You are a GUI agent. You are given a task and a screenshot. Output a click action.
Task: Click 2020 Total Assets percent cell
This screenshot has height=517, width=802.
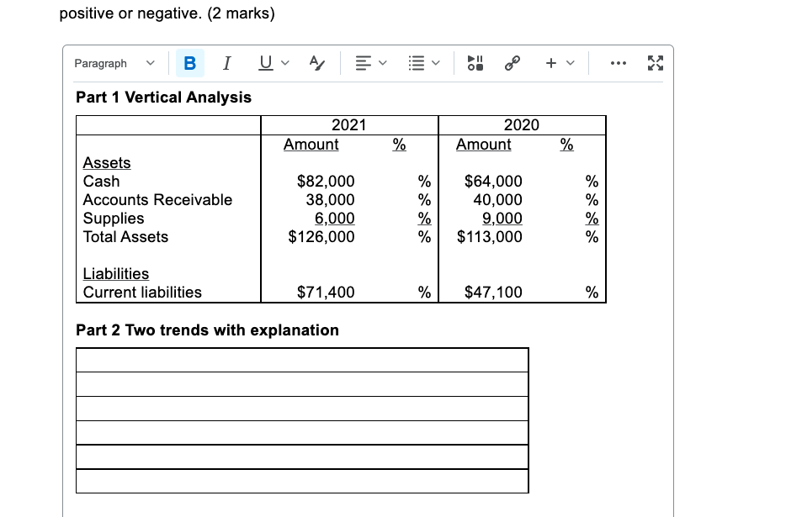click(592, 236)
